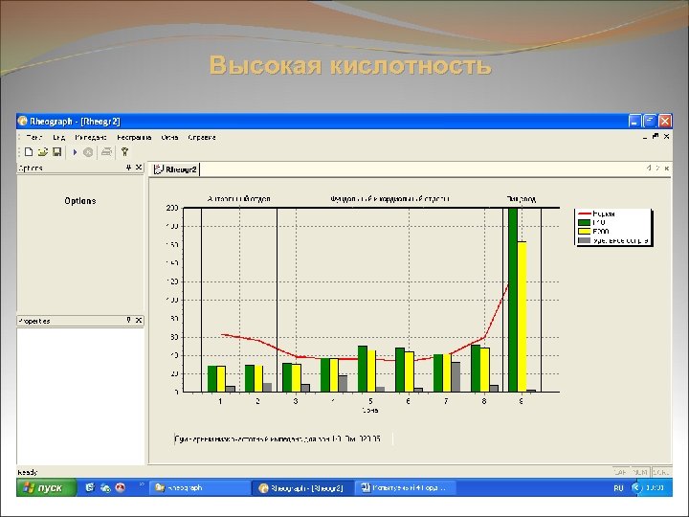Click the impedance info text below chart

(278, 438)
